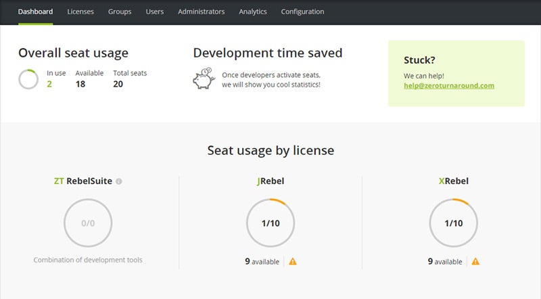Click the In use count 2

(49, 84)
